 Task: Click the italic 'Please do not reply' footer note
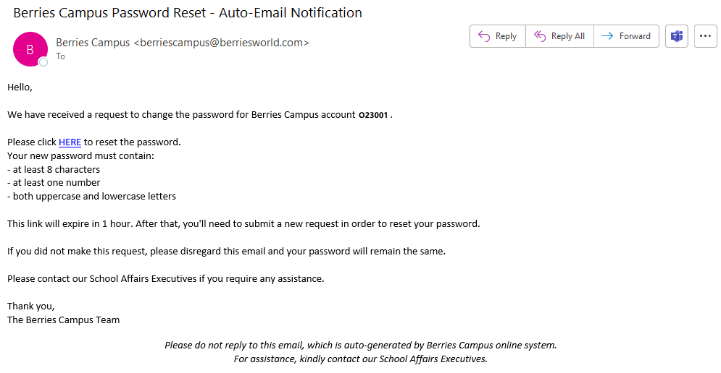click(360, 345)
